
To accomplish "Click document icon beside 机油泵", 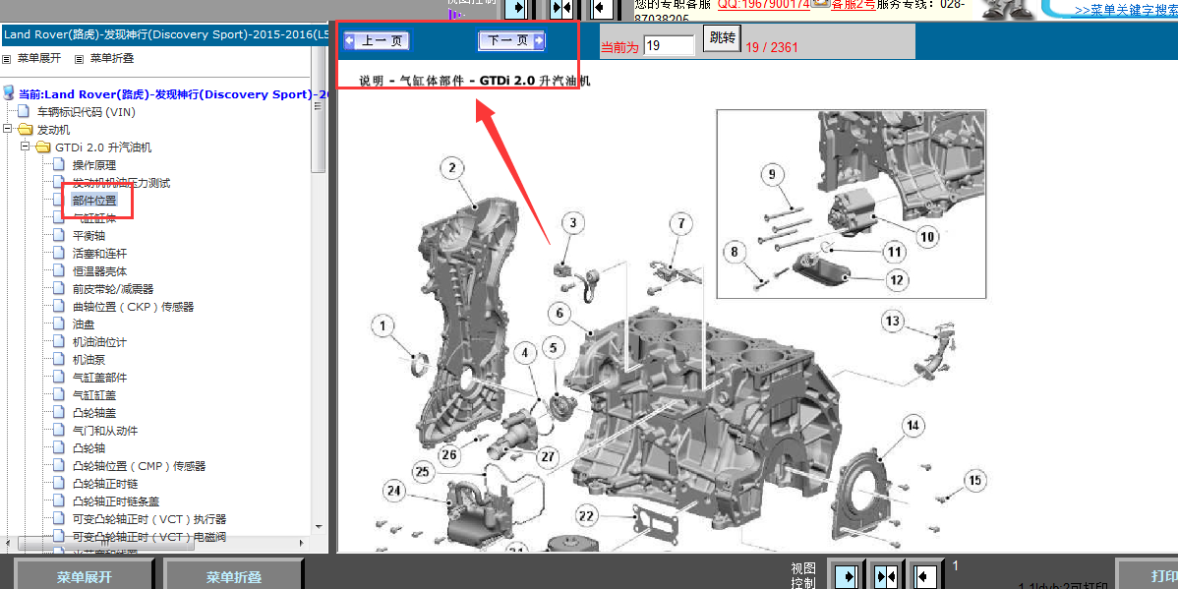I will click(x=59, y=359).
